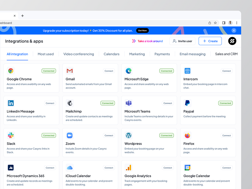Dismiss the upgrade subscription banner
Image resolution: width=252 pixels, height=189 pixels.
point(234,30)
